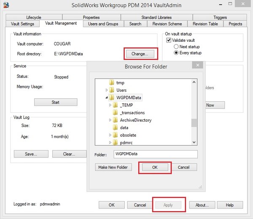The width and height of the screenshot is (253, 219).
Task: Switch to the Lifecycle tab
Action: [x=34, y=17]
